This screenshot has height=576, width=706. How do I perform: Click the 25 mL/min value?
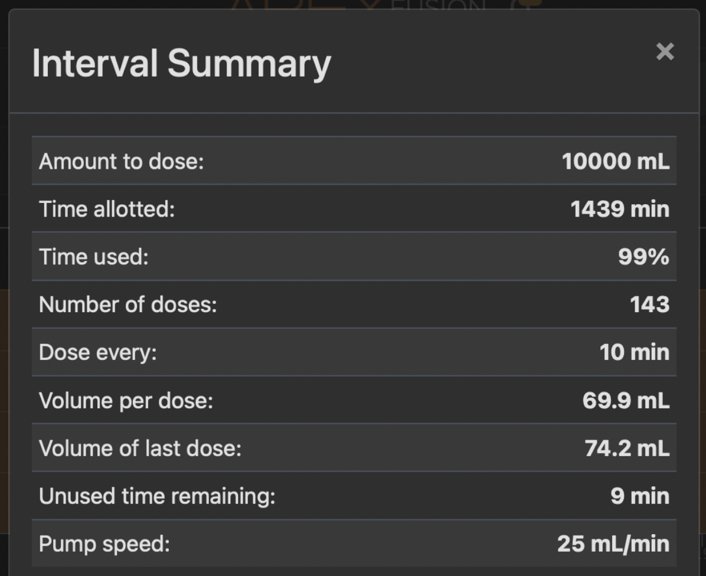click(x=613, y=544)
